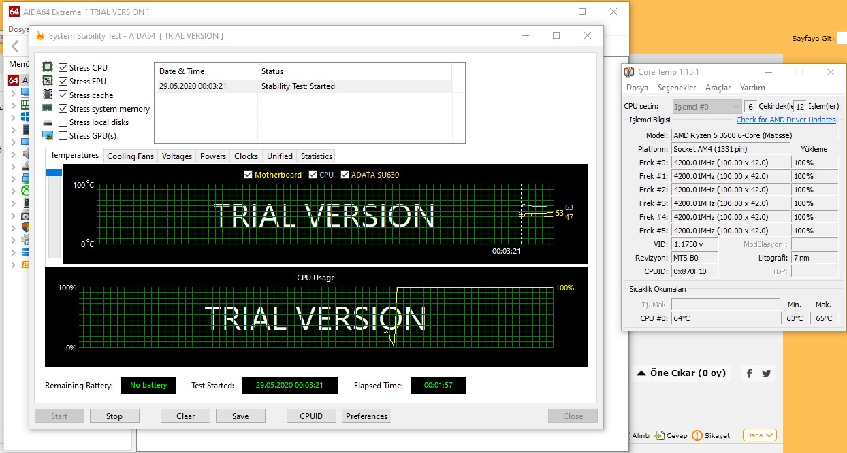Screen dimensions: 847x453
Task: Click Stop to end the stability test
Action: coord(114,416)
